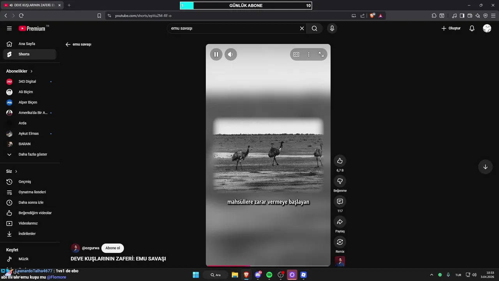The height and width of the screenshot is (281, 499).
Task: Open the BARAN channel
Action: pyautogui.click(x=30, y=144)
